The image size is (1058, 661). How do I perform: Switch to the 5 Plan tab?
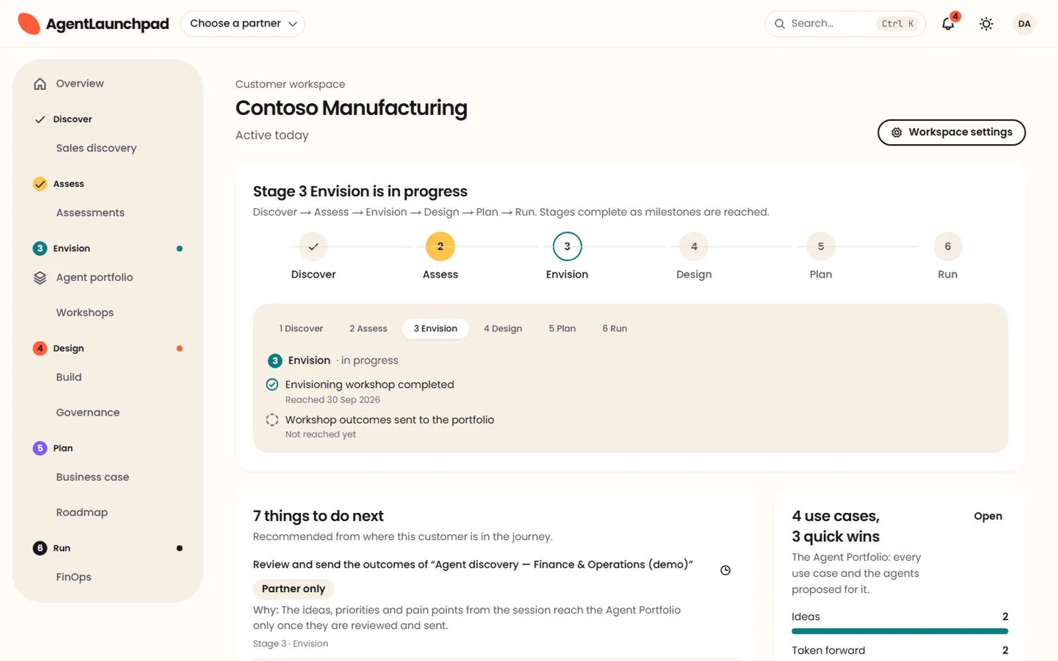[x=562, y=329]
